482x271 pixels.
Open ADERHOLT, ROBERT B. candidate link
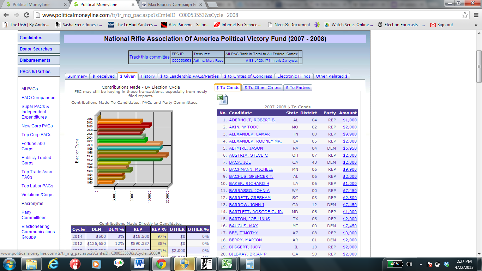pos(252,120)
